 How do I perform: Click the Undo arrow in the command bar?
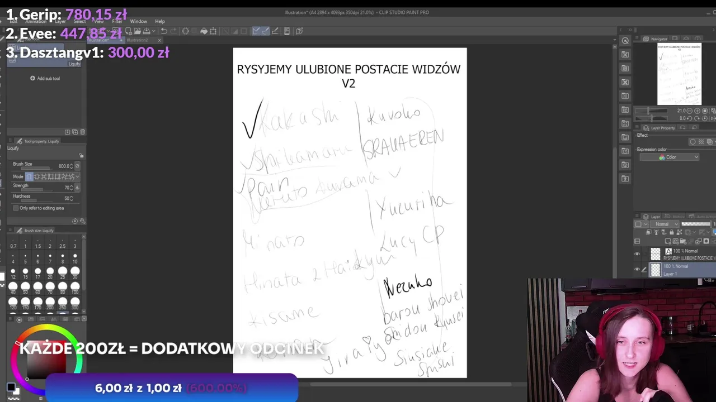(x=164, y=31)
